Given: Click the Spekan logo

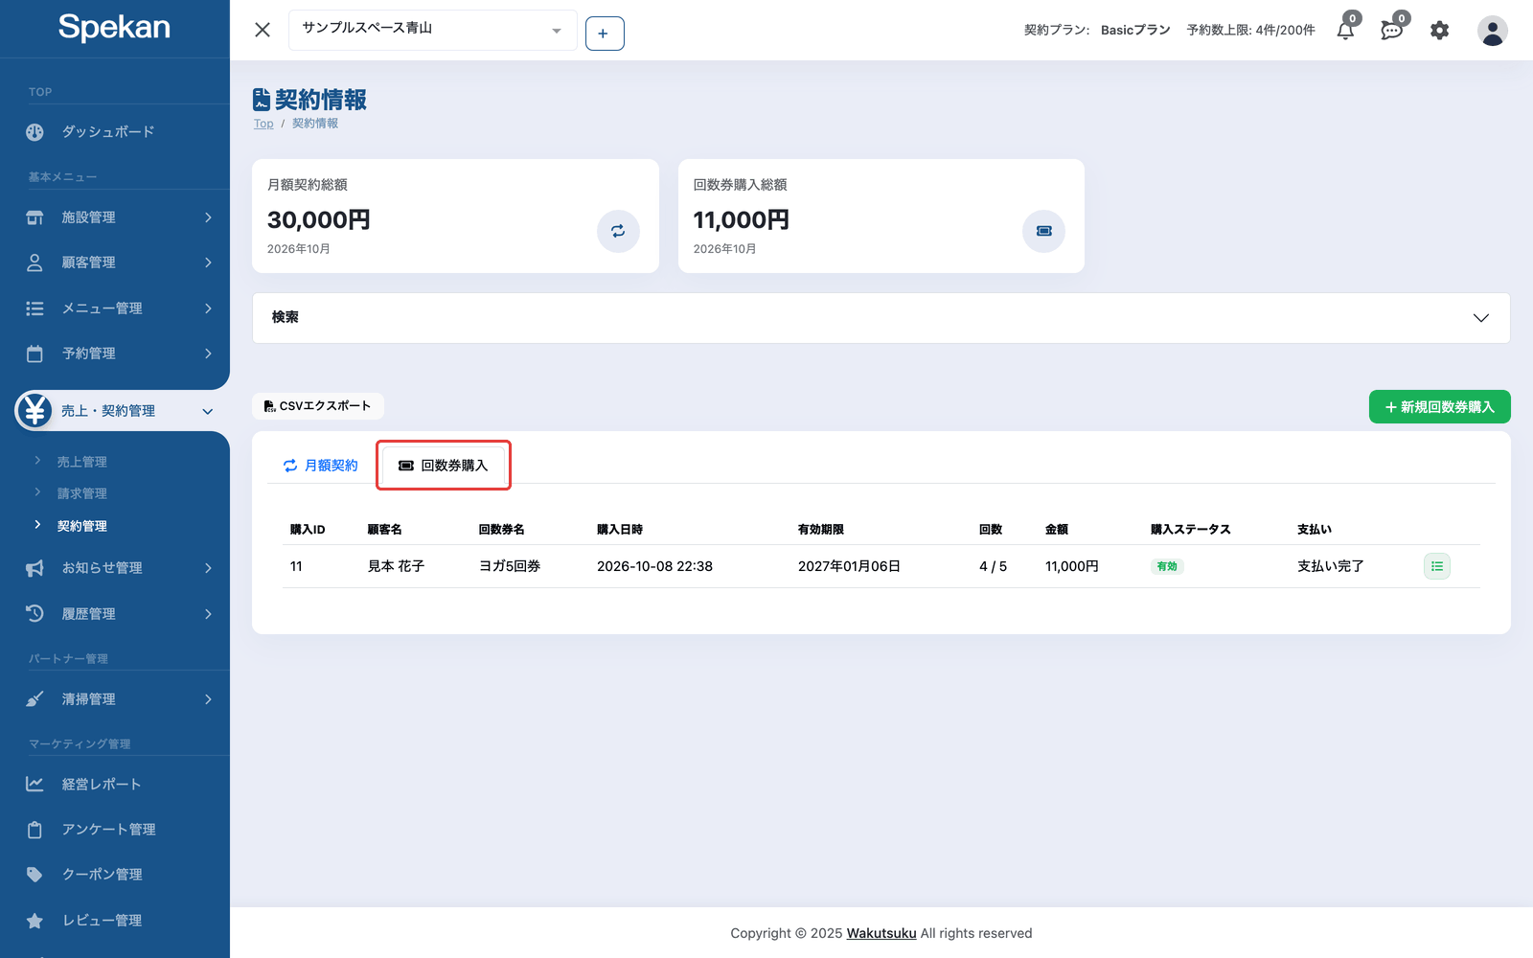Looking at the screenshot, I should tap(114, 28).
